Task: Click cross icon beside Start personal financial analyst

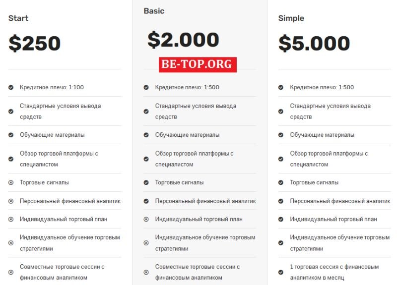Action: 11,201
